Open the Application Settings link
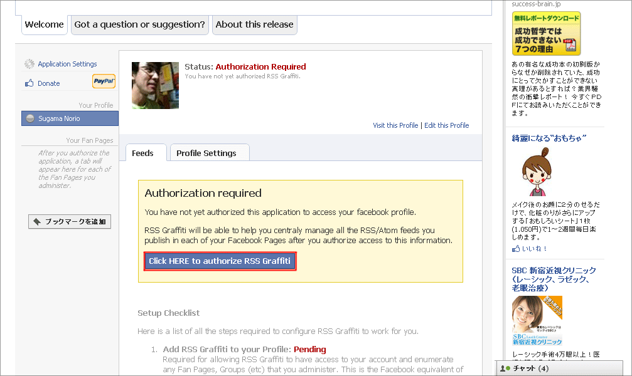Viewport: 632px width, 376px height. [67, 64]
